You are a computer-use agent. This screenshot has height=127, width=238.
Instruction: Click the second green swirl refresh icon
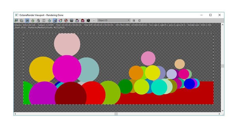tap(49, 20)
